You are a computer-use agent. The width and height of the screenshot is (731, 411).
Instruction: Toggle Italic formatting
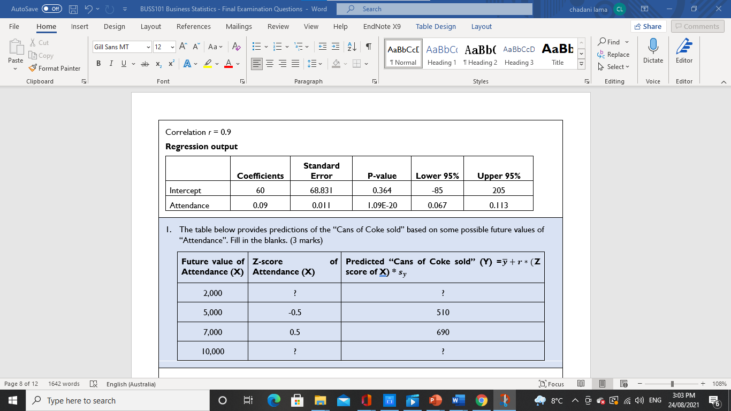[111, 64]
